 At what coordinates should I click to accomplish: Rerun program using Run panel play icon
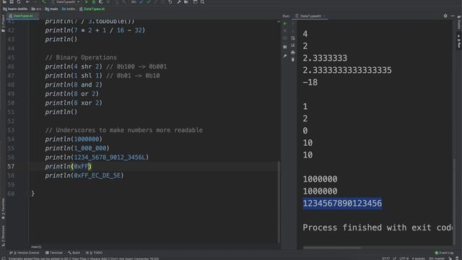coord(285,24)
